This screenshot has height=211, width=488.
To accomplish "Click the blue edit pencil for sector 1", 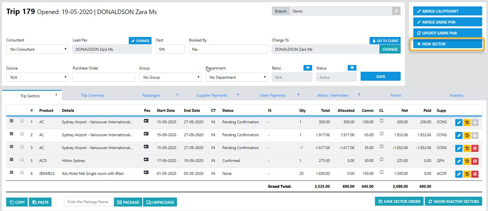I will 459,122.
